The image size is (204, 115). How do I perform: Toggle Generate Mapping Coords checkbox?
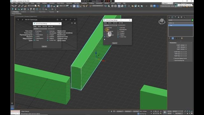coord(174,58)
